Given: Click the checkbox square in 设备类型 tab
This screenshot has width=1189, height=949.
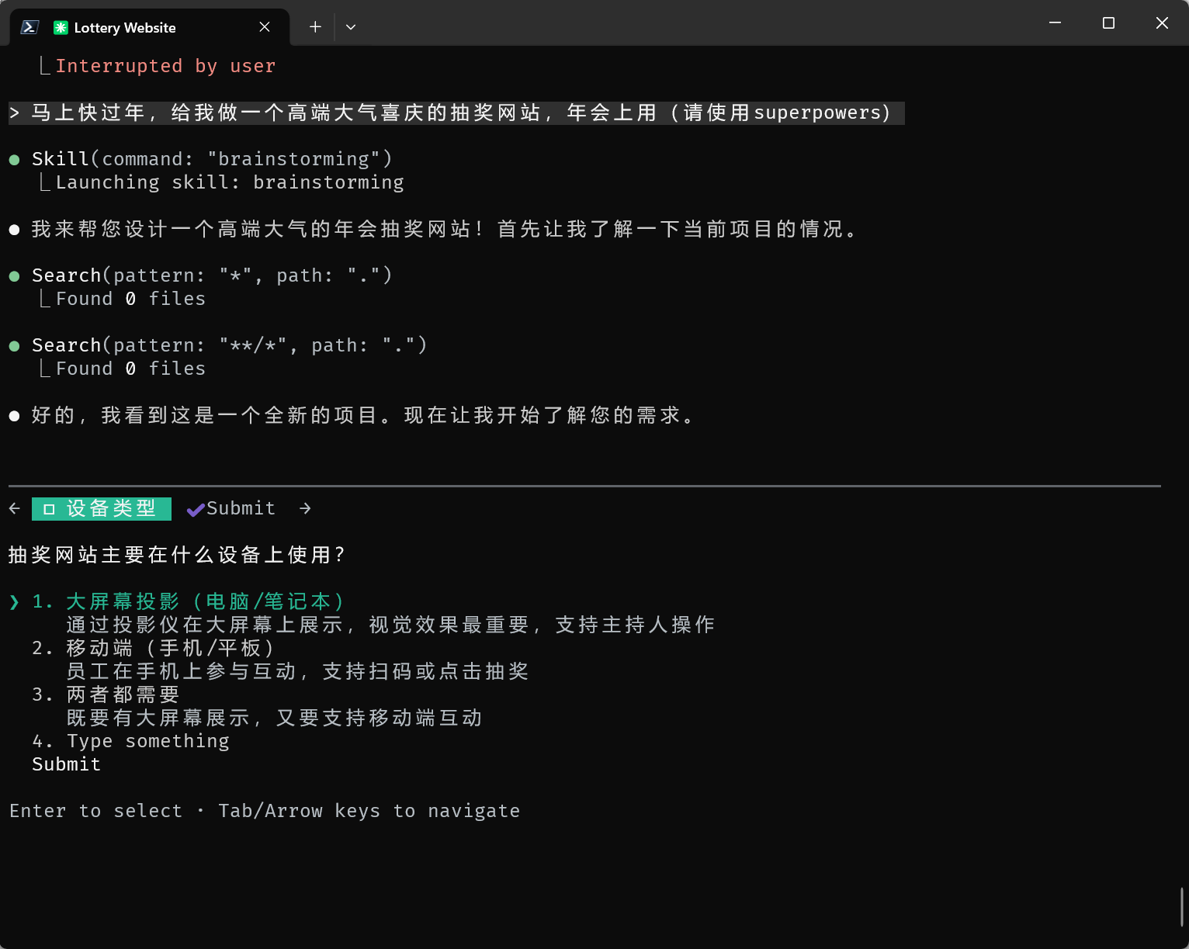Looking at the screenshot, I should pyautogui.click(x=49, y=510).
